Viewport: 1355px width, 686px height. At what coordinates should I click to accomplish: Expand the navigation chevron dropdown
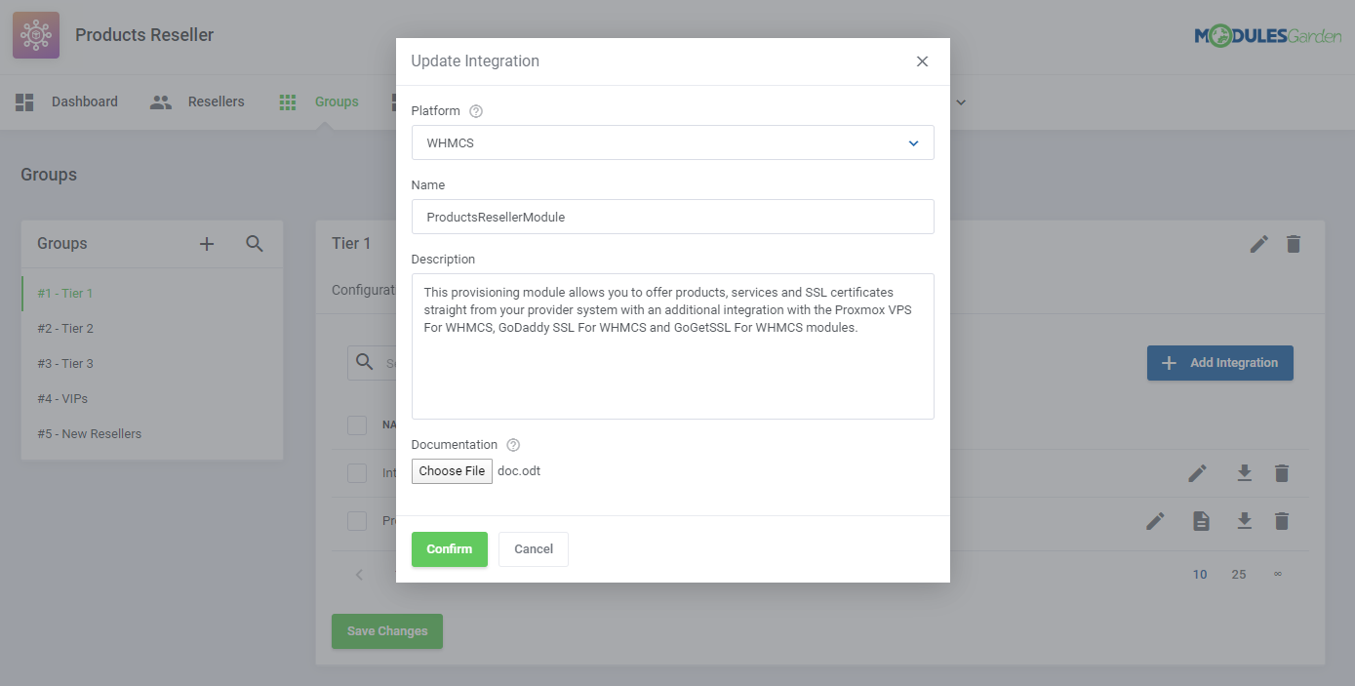[960, 101]
